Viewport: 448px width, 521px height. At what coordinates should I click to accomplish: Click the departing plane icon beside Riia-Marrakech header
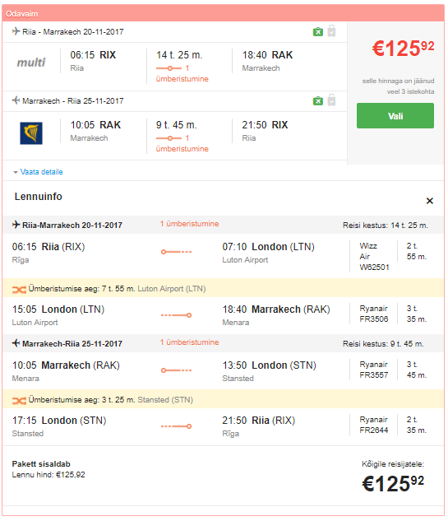click(x=16, y=225)
